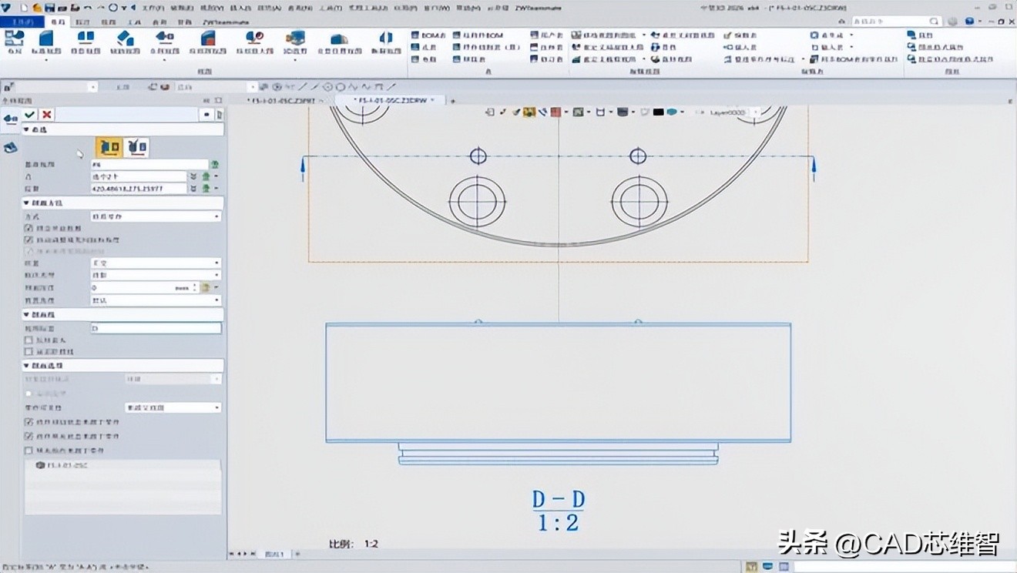Image resolution: width=1017 pixels, height=573 pixels.
Task: Click the view label input field containing D
Action: click(156, 328)
